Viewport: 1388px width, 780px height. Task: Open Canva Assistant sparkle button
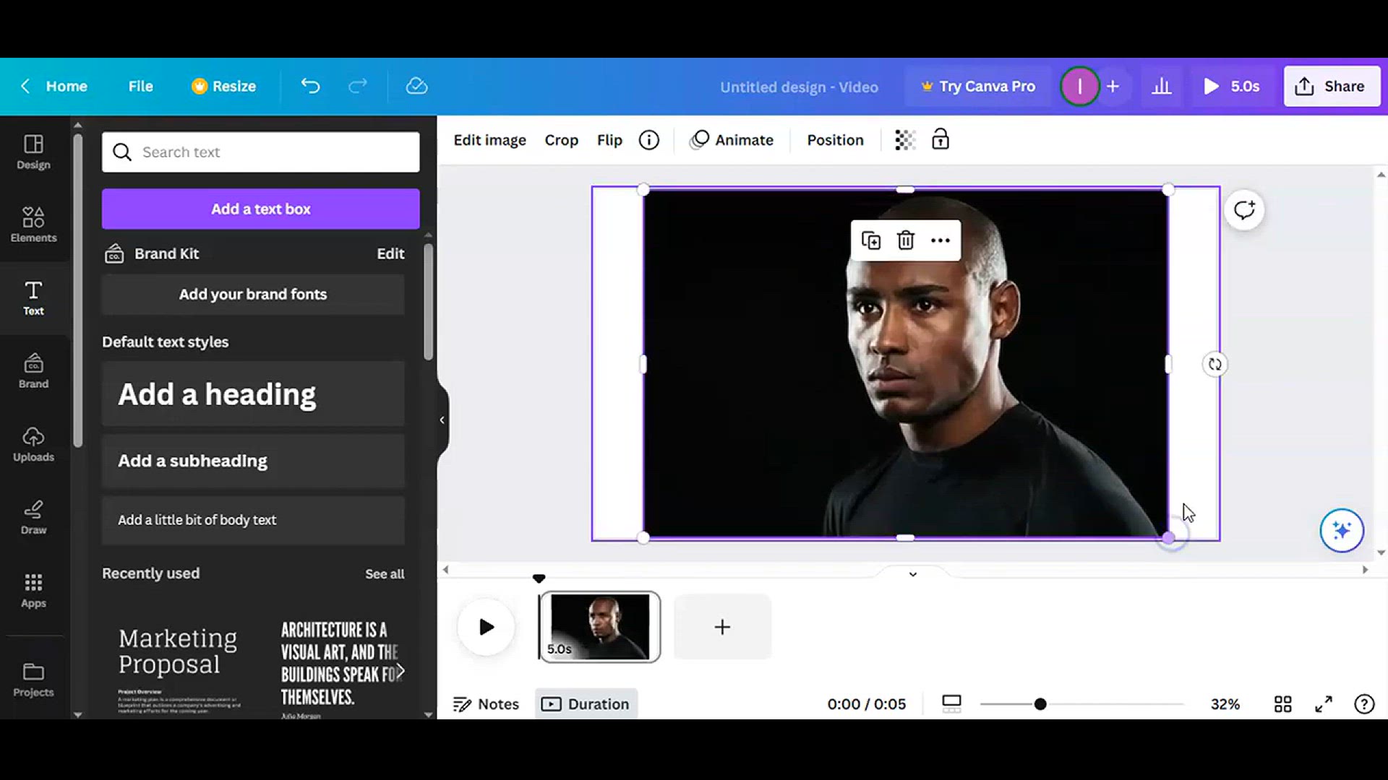tap(1342, 531)
